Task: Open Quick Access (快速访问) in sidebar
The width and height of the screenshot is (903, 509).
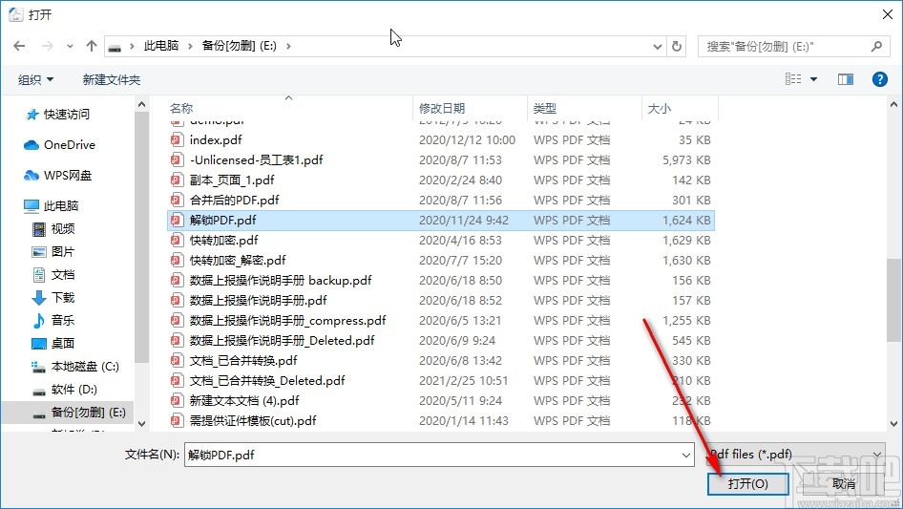Action: coord(58,115)
